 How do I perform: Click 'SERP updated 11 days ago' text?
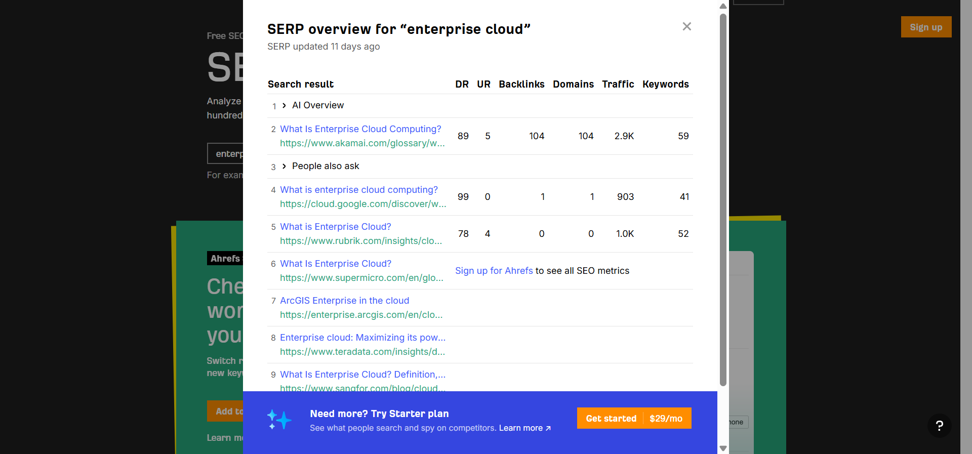pyautogui.click(x=323, y=47)
